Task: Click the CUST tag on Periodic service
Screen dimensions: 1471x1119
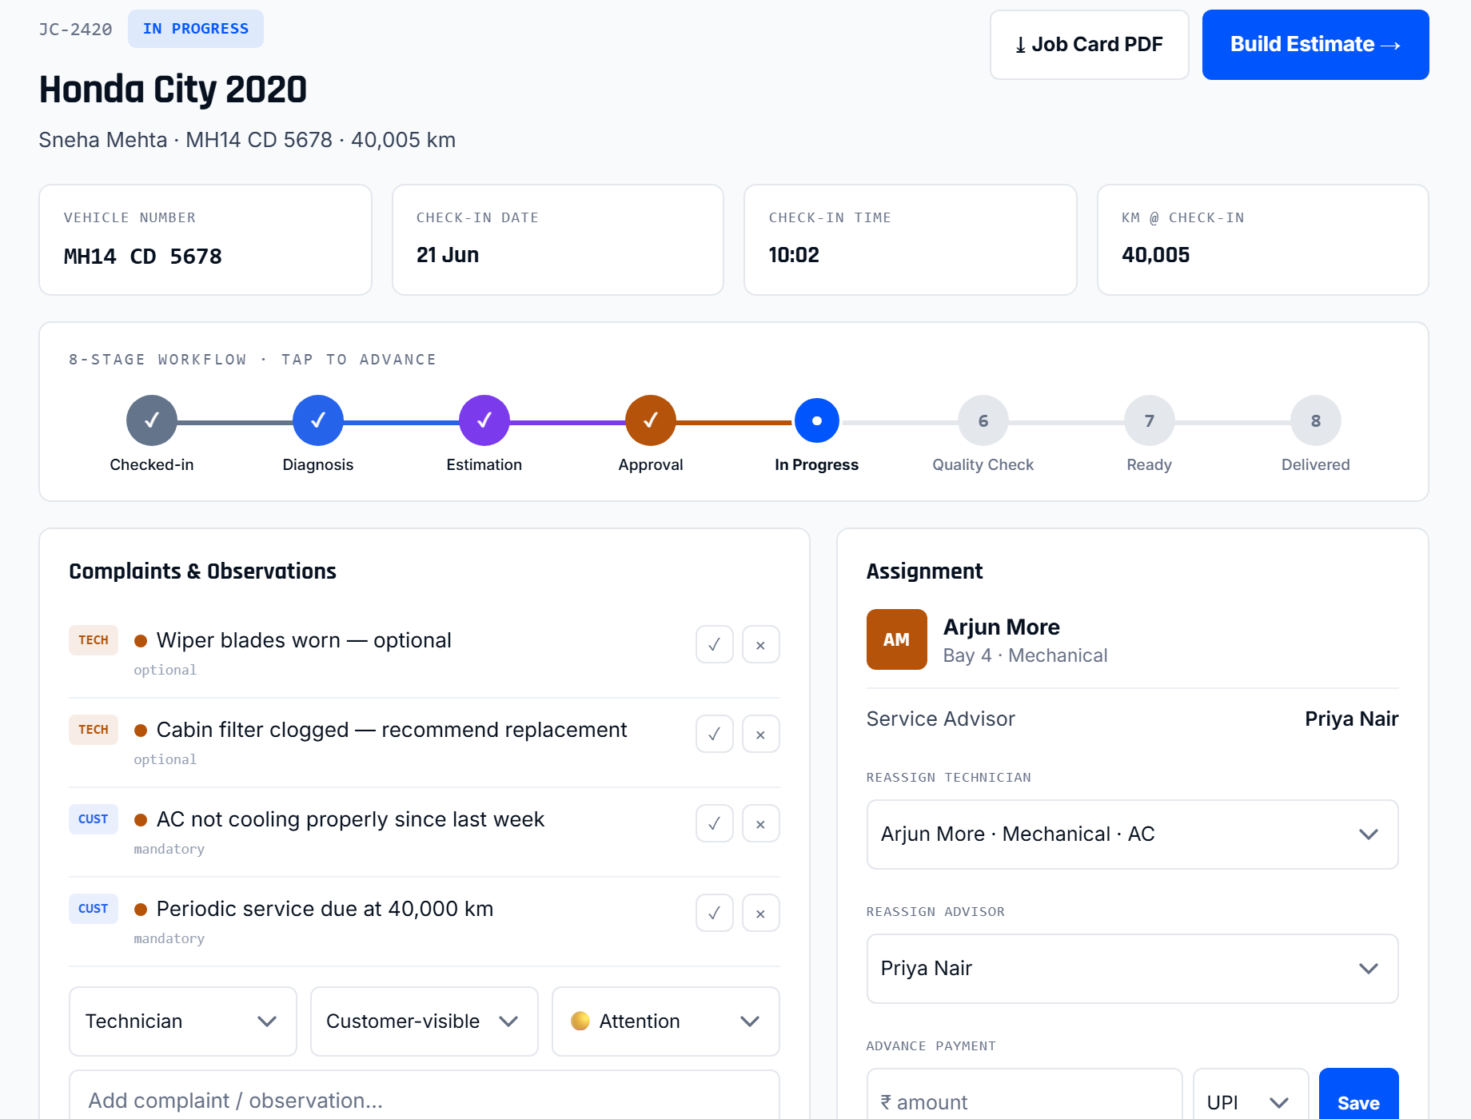Action: (x=94, y=909)
